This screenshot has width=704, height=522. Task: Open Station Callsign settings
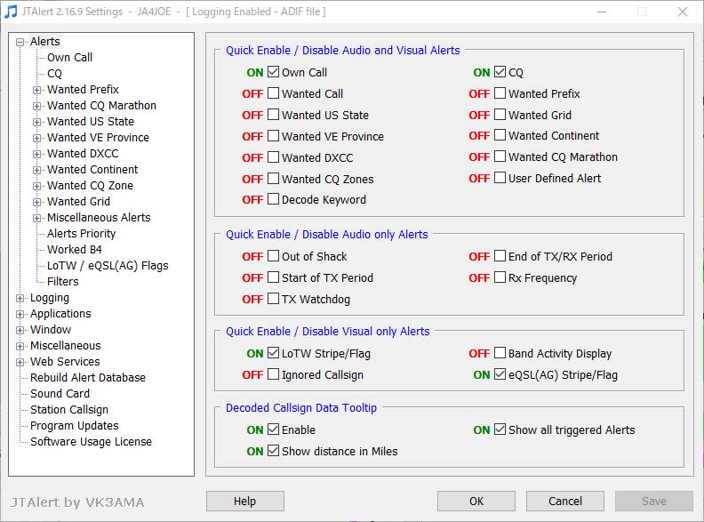69,410
